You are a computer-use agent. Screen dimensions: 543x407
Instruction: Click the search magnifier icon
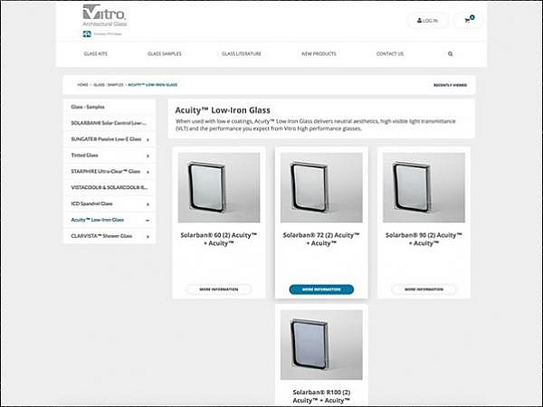(x=450, y=54)
